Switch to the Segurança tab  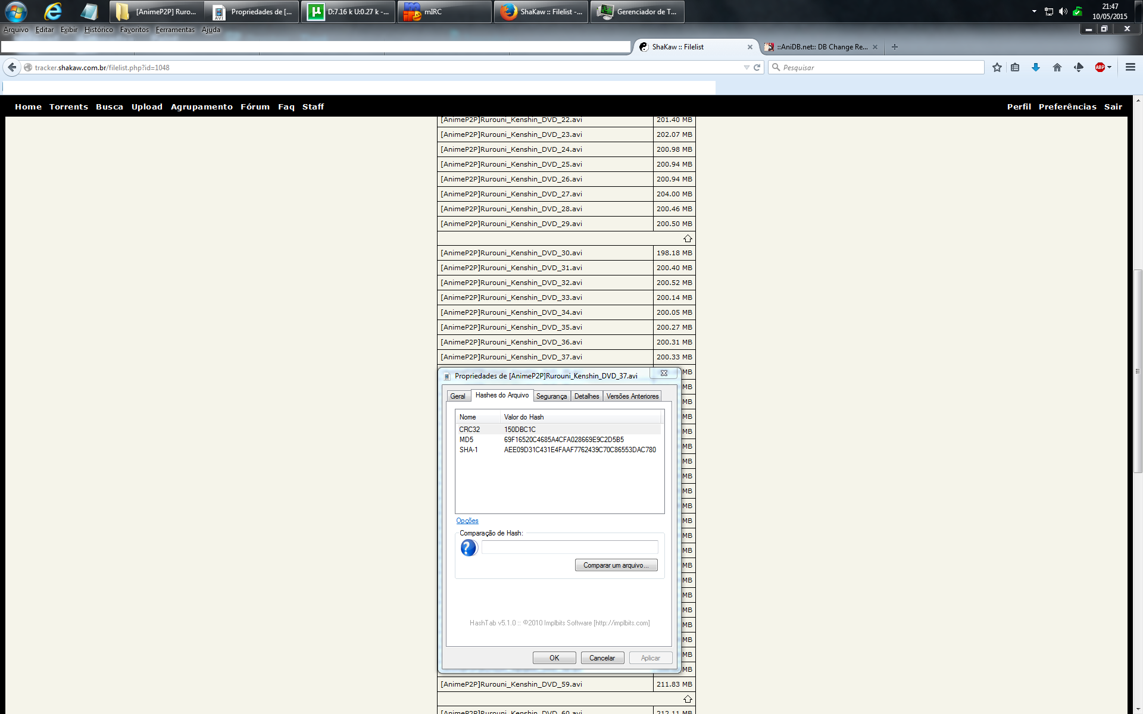pyautogui.click(x=551, y=396)
